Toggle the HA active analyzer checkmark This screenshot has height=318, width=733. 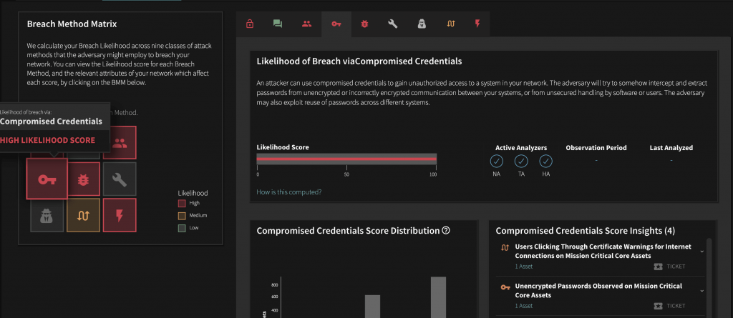tap(546, 162)
